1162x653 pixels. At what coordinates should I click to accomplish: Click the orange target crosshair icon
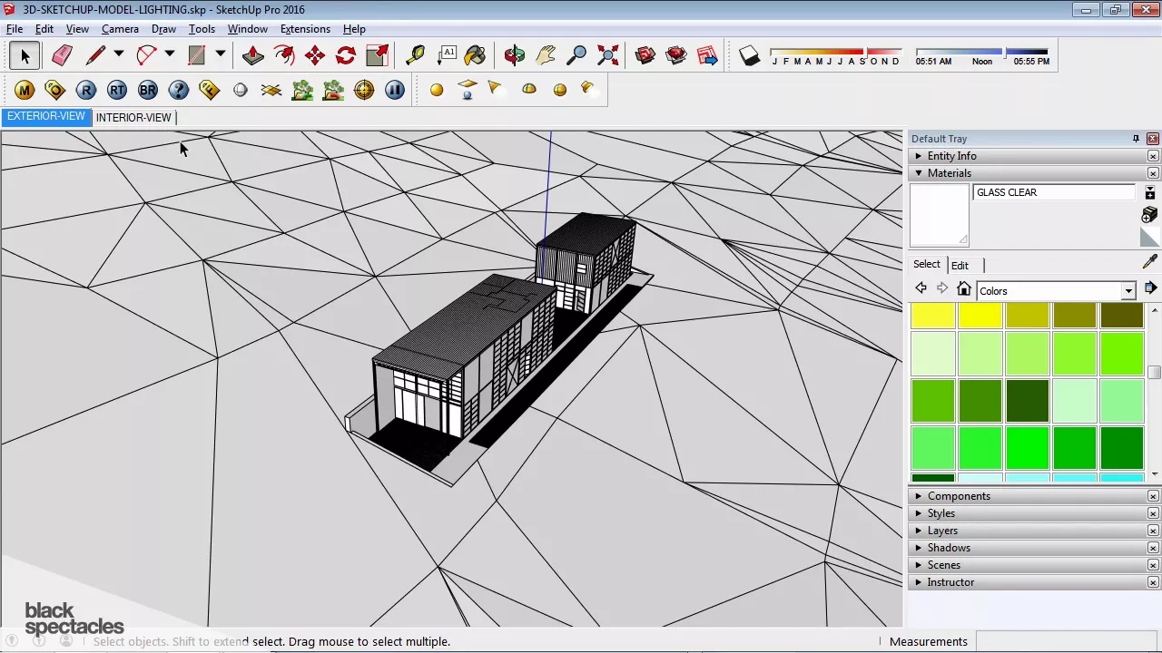(364, 90)
